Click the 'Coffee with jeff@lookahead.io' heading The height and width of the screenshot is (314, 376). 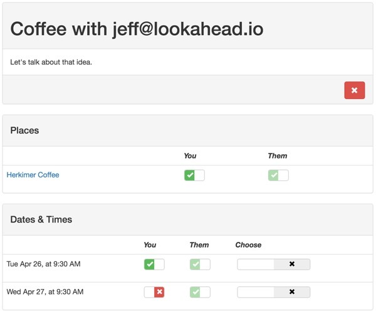pyautogui.click(x=137, y=29)
